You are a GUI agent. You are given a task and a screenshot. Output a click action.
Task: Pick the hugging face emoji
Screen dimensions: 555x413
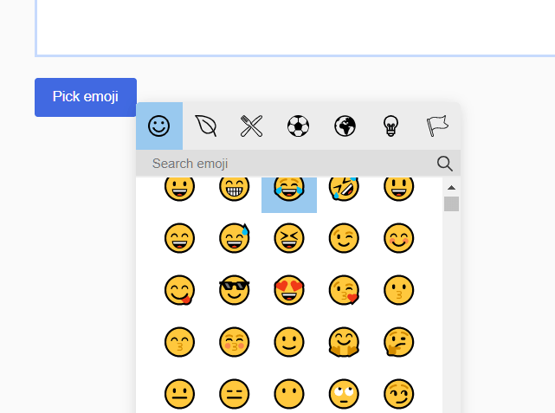[344, 342]
